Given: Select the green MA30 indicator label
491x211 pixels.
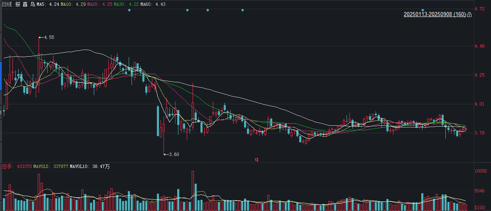Looking at the screenshot, I should point(125,5).
